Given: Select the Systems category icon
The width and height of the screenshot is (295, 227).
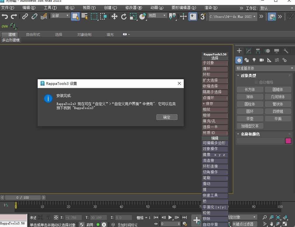Looking at the screenshot, I should [284, 60].
